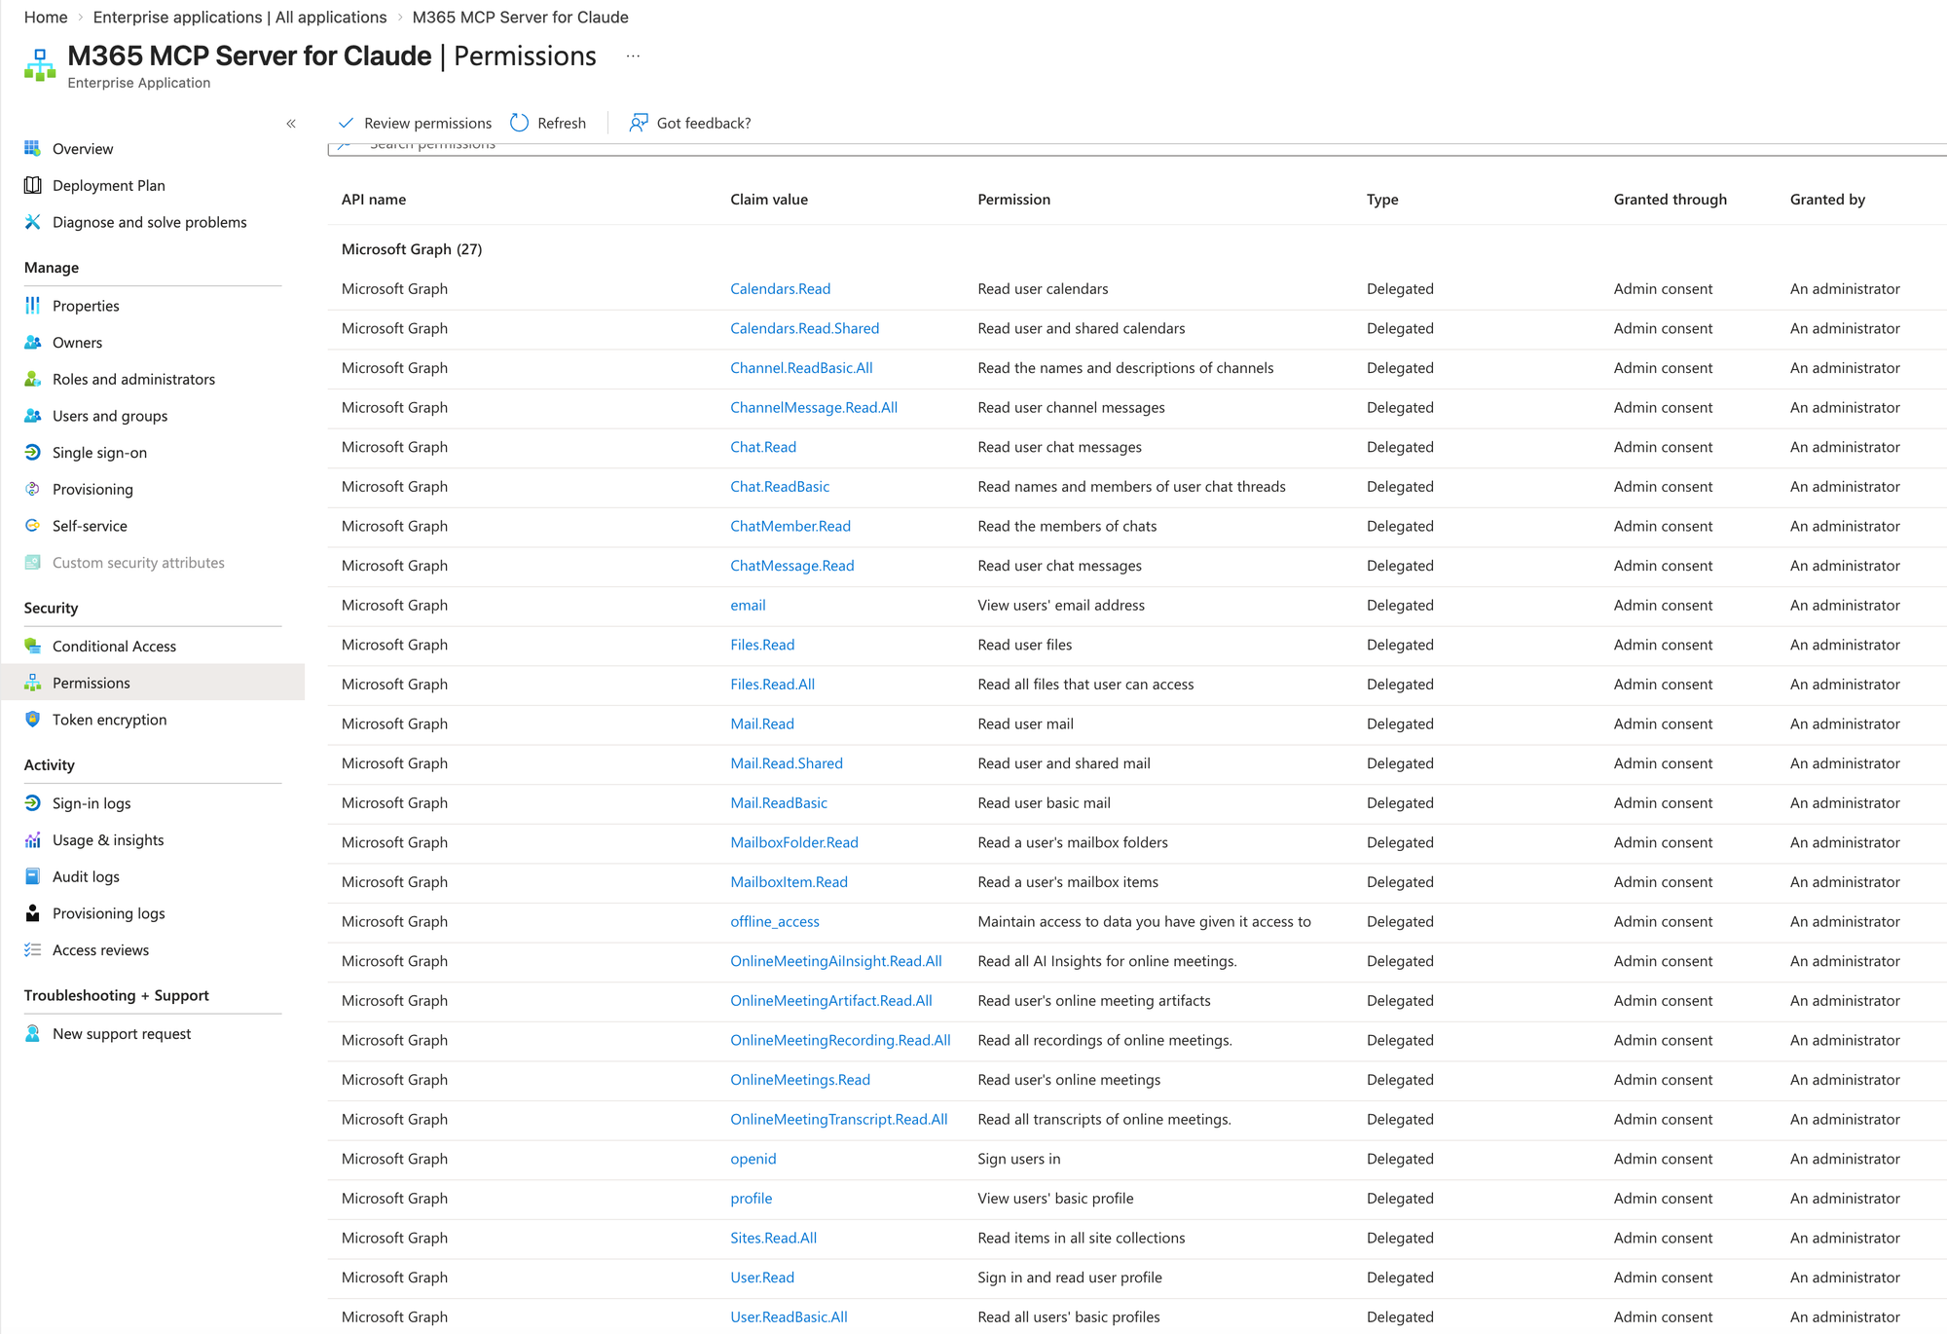The image size is (1947, 1334).
Task: Collapse the sidebar with double chevron
Action: (x=291, y=124)
